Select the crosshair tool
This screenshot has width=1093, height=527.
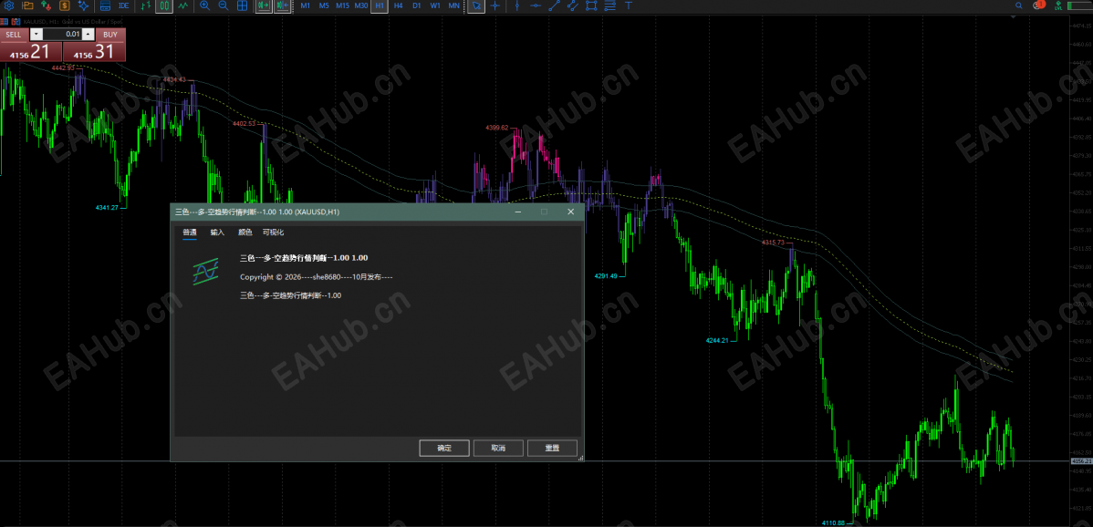(x=494, y=5)
